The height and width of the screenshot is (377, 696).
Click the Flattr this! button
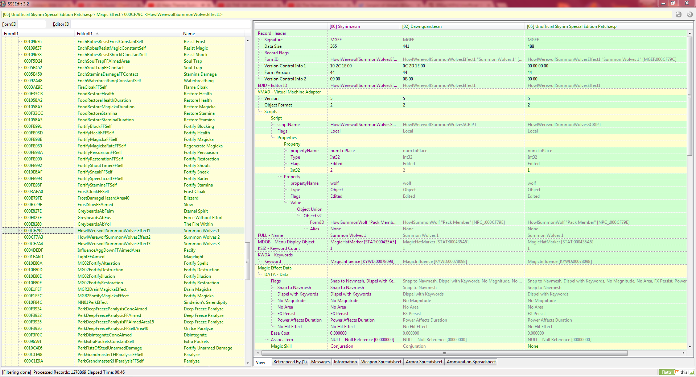[x=676, y=372]
